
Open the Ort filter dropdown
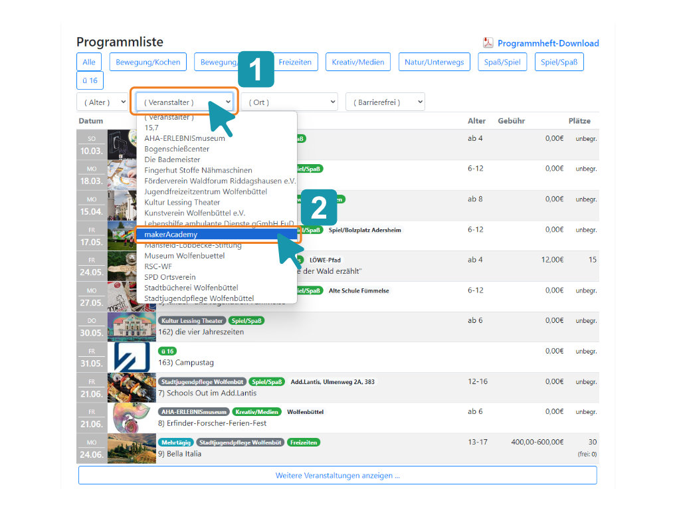coord(290,102)
